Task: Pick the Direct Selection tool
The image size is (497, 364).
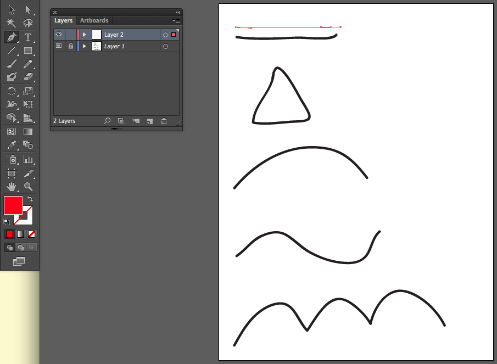Action: 28,9
